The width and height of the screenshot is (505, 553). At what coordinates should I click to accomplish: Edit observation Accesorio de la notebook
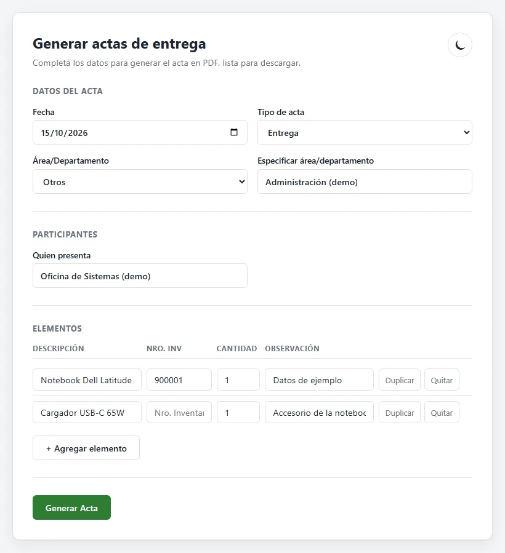point(319,412)
